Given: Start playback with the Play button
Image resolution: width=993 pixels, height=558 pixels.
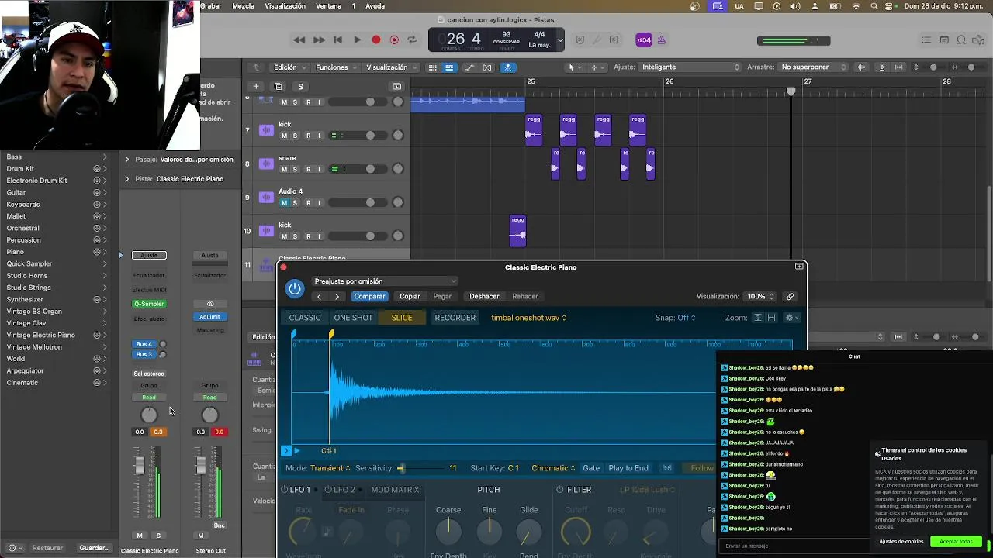Looking at the screenshot, I should click(x=357, y=40).
